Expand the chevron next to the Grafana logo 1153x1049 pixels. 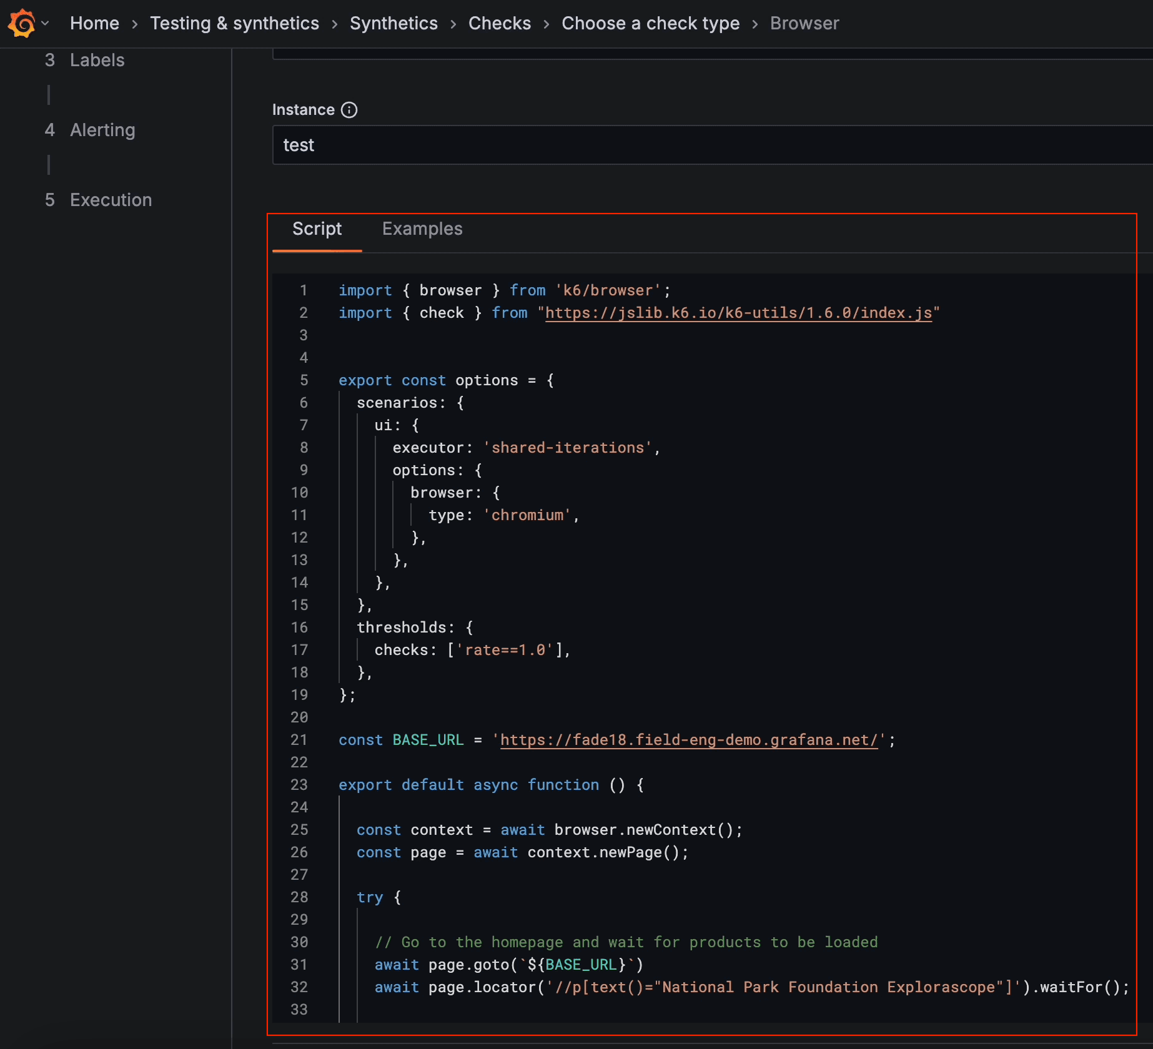(x=44, y=23)
